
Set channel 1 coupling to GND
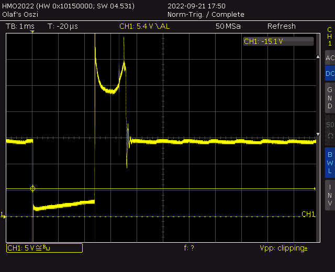[x=329, y=98]
